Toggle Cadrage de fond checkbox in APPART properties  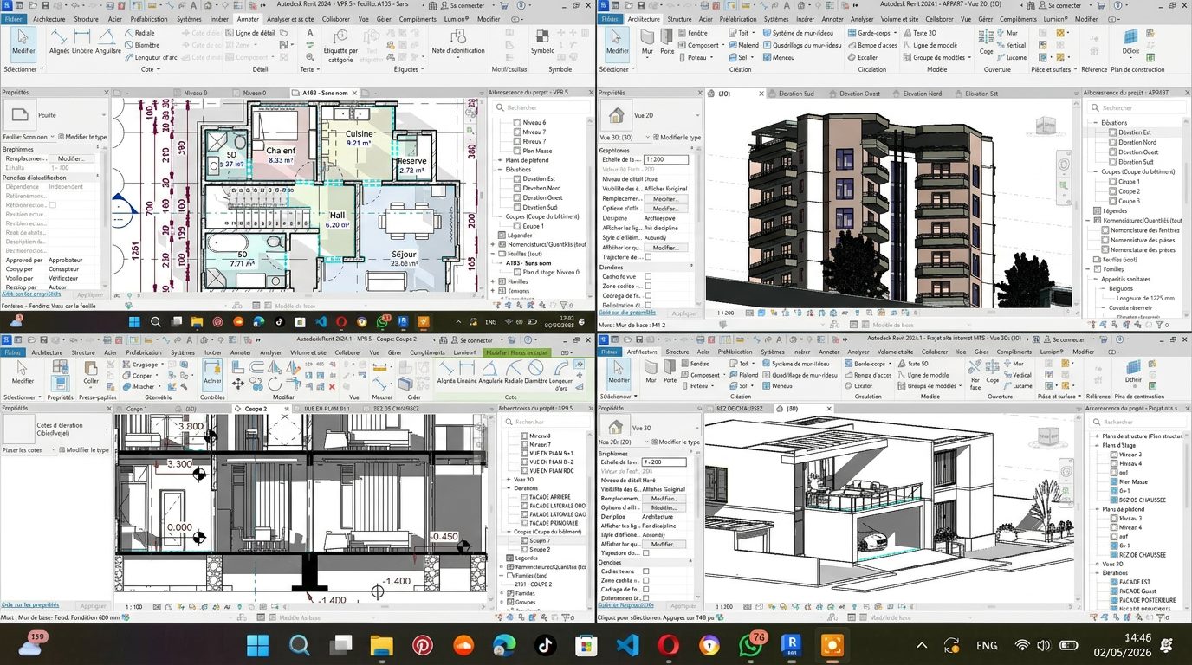[648, 296]
